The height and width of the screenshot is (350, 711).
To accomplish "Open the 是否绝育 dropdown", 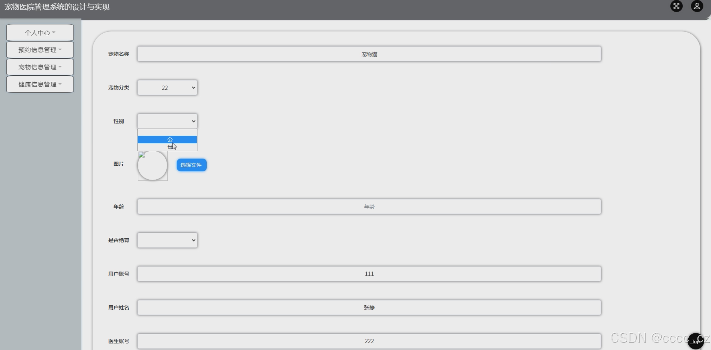I will [167, 240].
